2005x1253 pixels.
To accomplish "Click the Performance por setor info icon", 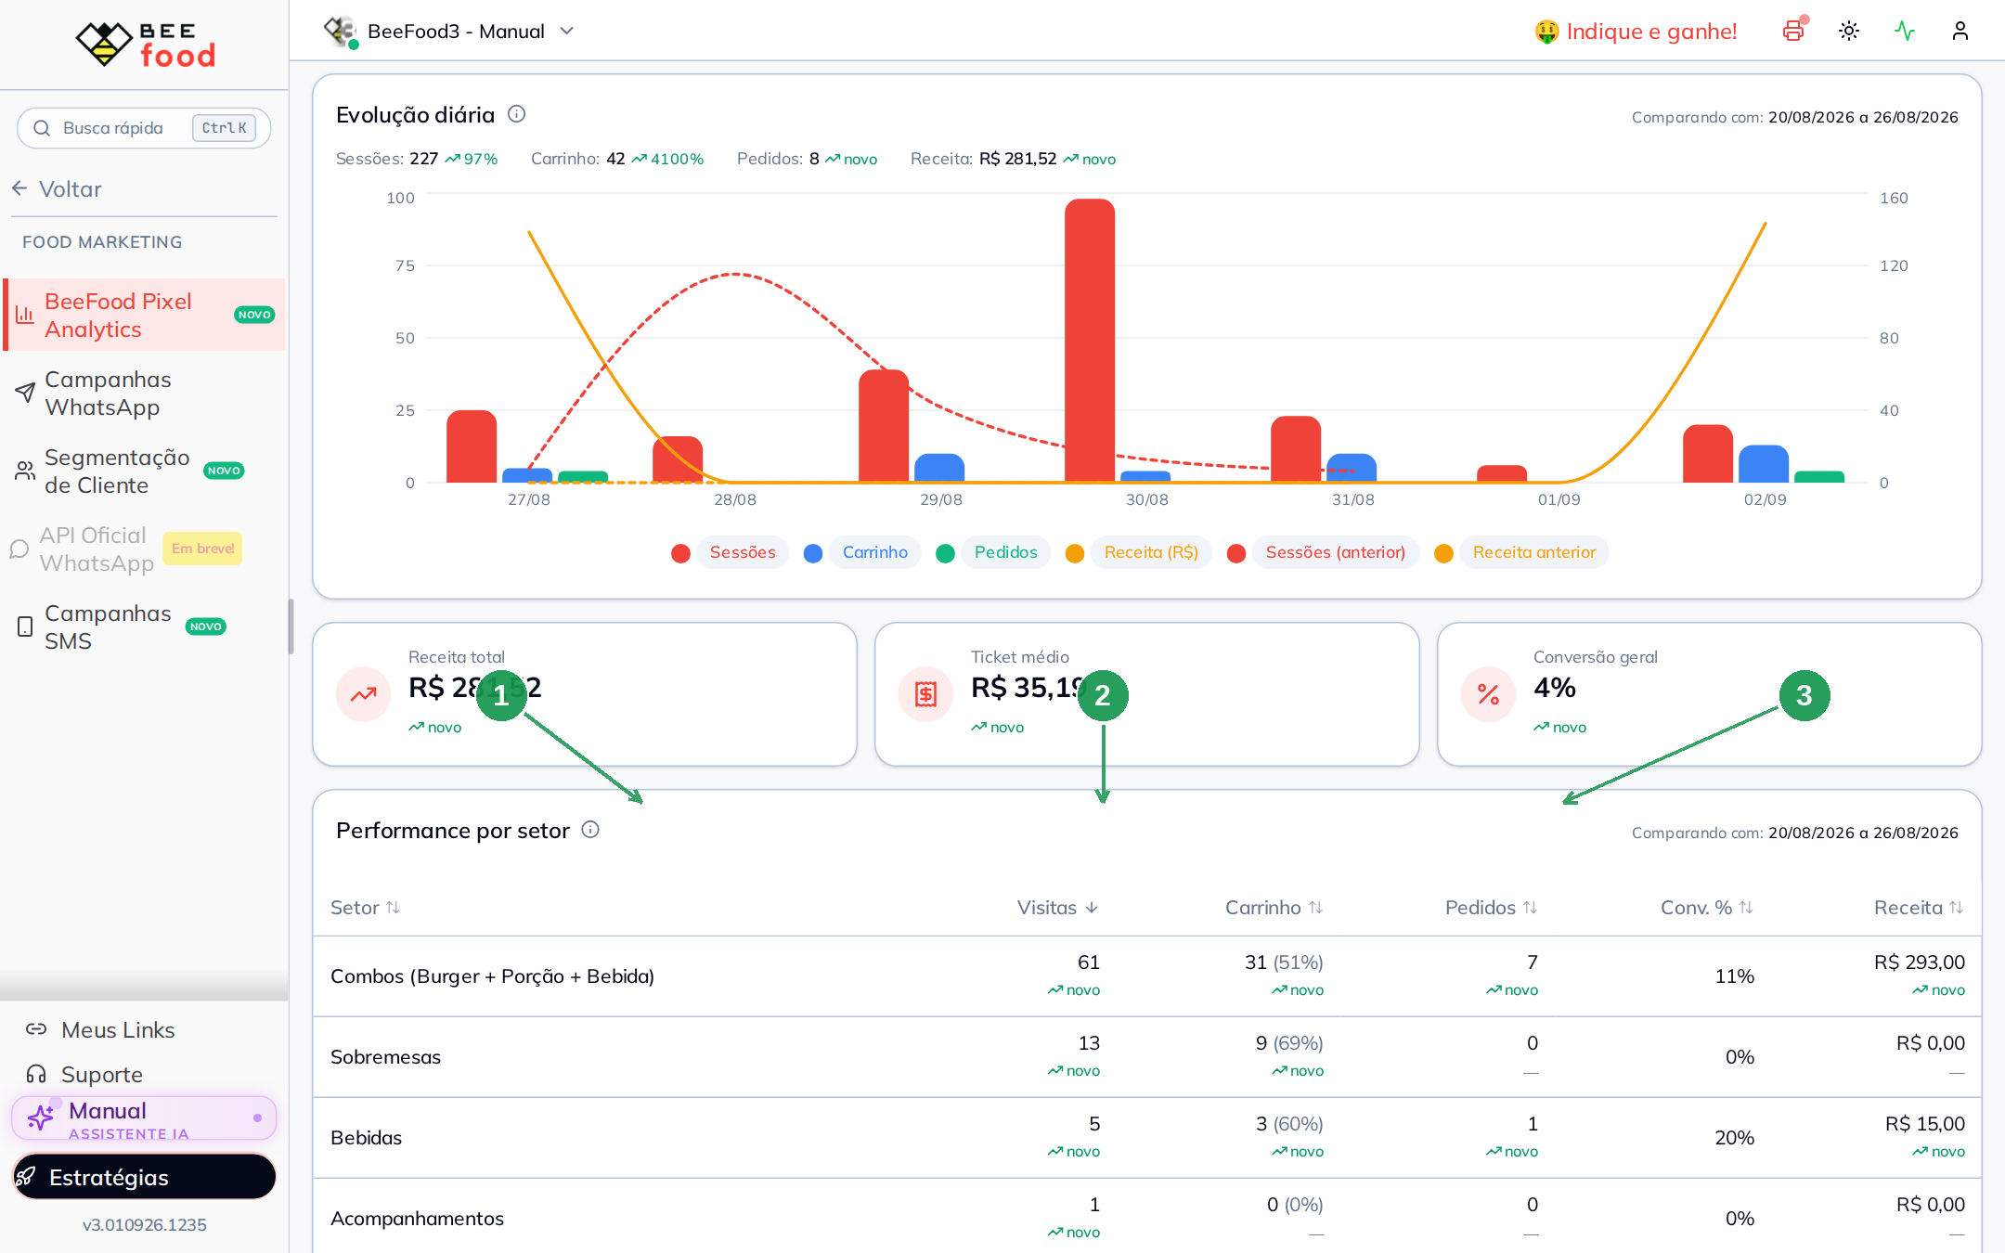I will pyautogui.click(x=590, y=830).
